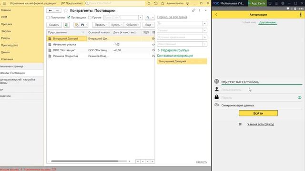
Task: Click the lock icon beside Пароль field
Action: [x=216, y=97]
